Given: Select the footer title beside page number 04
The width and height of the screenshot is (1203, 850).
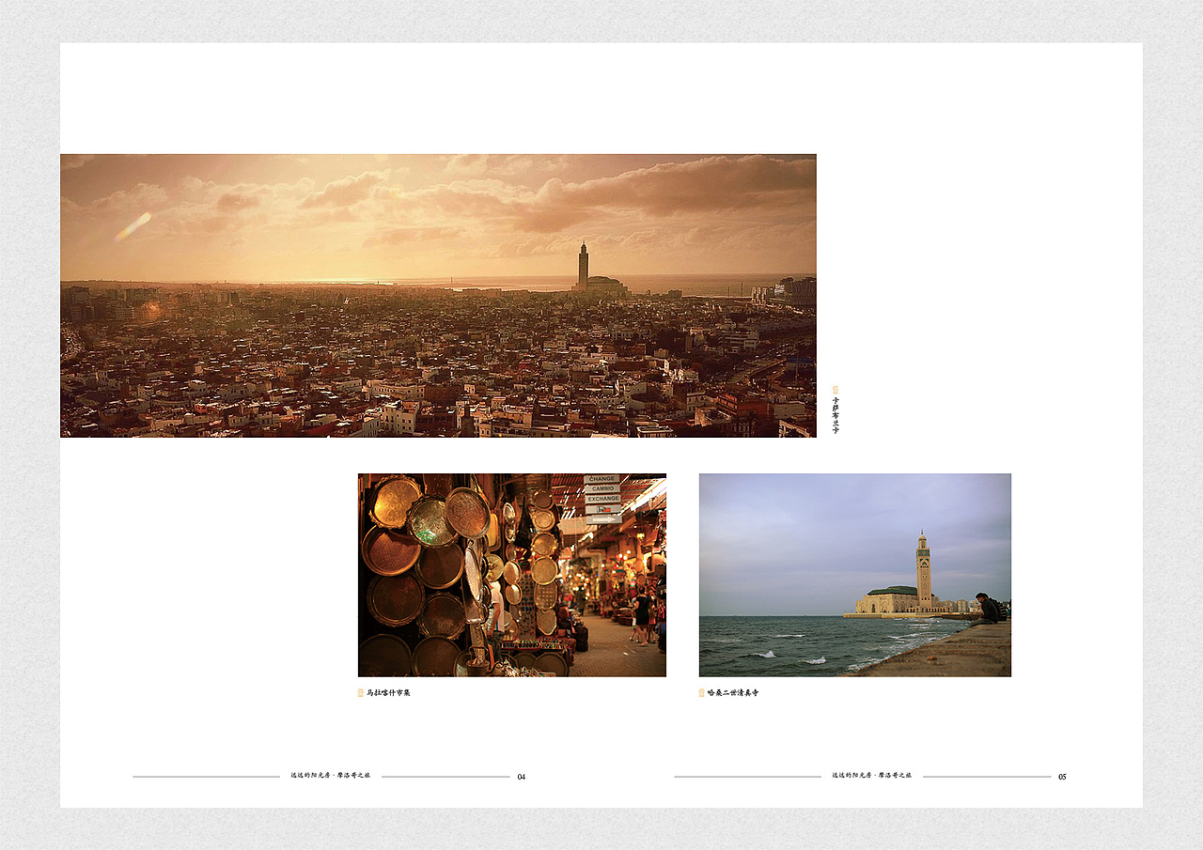Looking at the screenshot, I should [x=331, y=776].
